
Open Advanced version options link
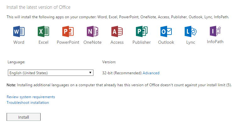pos(151,73)
